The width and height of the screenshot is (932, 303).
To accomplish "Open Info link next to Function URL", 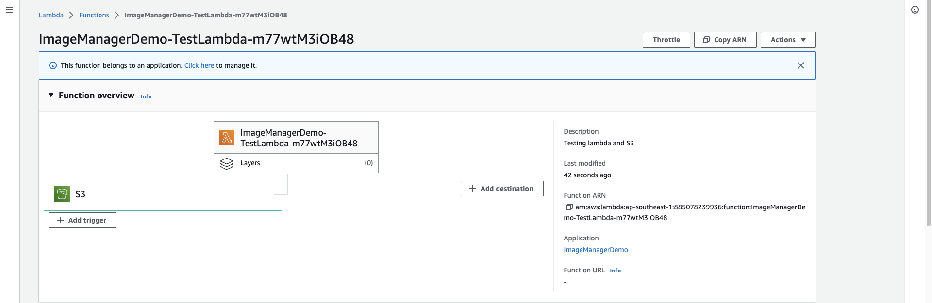I will tap(615, 271).
